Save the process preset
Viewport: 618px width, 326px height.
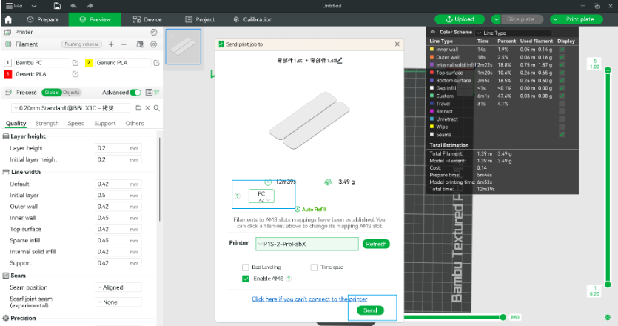click(138, 108)
